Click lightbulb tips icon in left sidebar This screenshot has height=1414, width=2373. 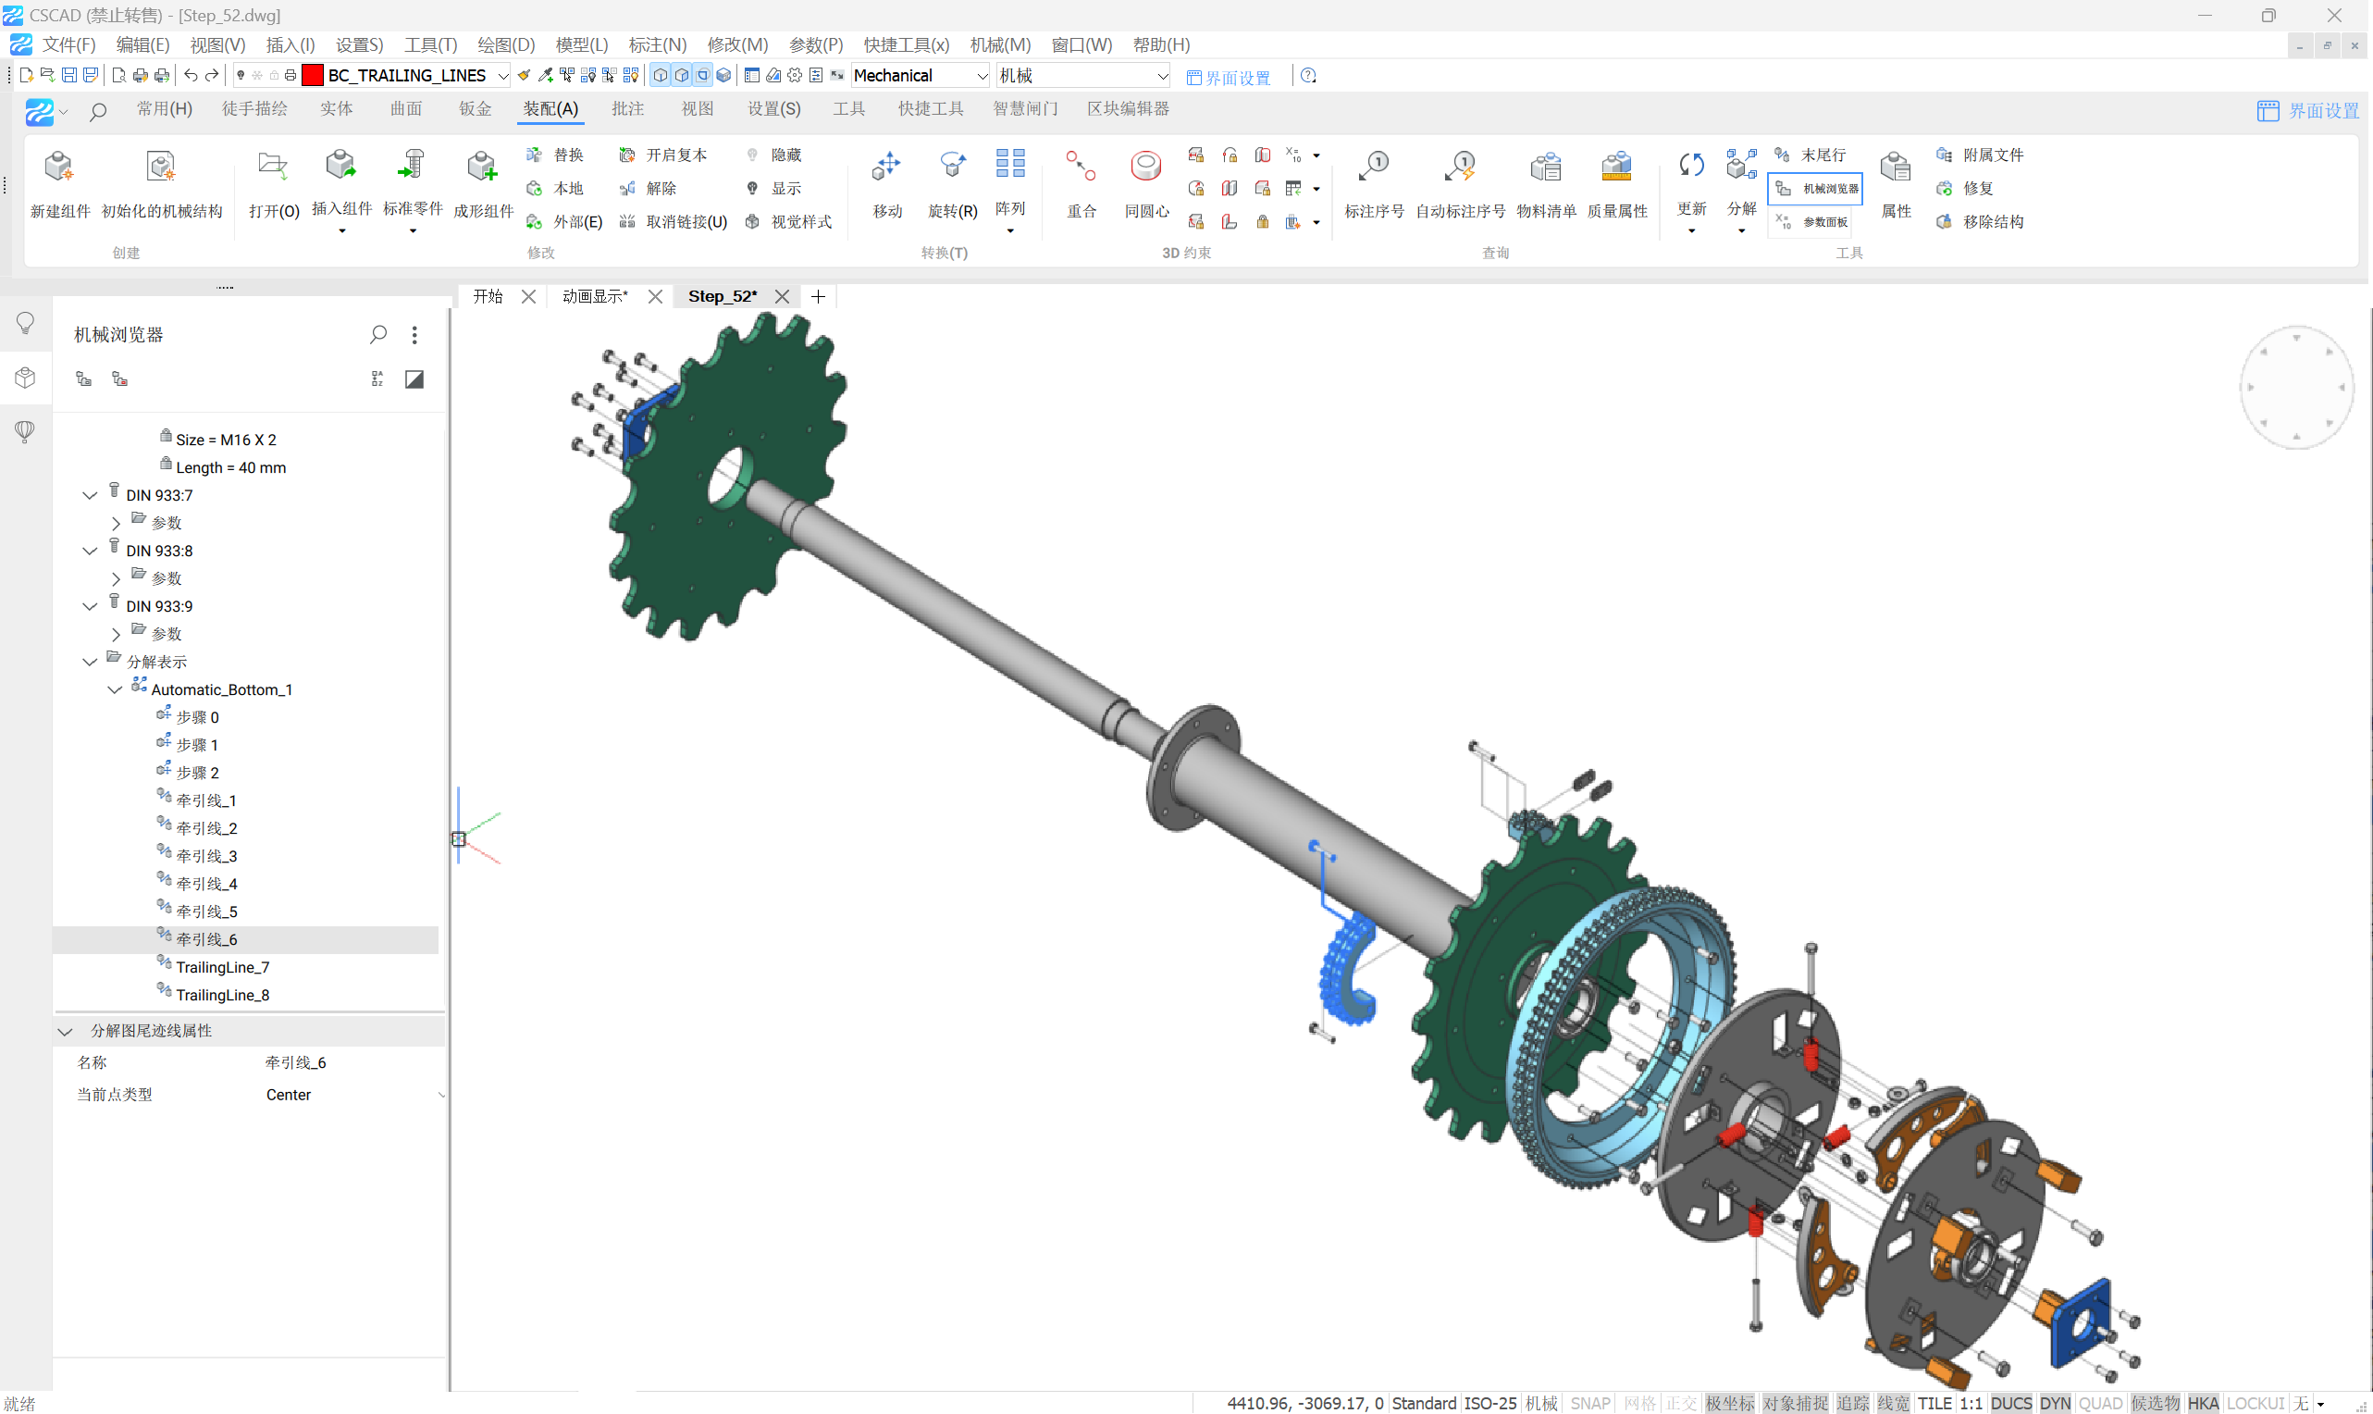26,323
